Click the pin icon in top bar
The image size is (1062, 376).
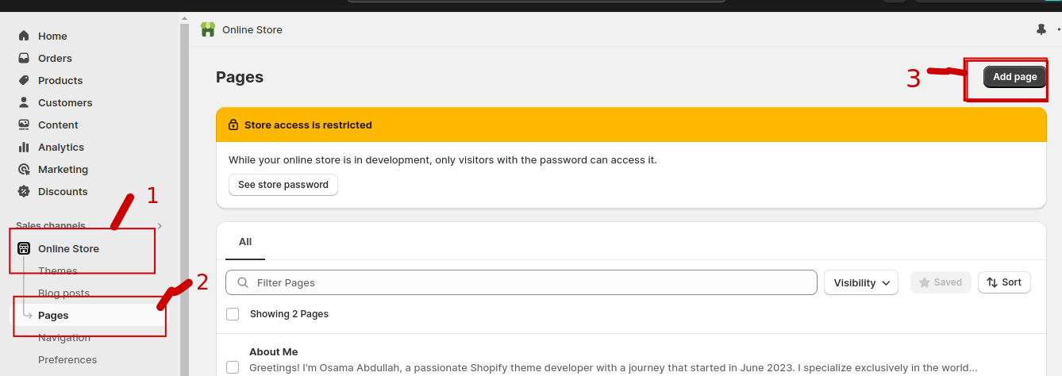tap(1041, 29)
